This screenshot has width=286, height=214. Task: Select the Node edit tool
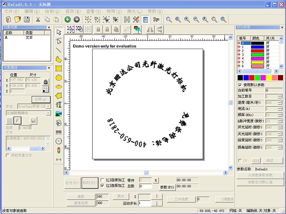[x=58, y=41]
